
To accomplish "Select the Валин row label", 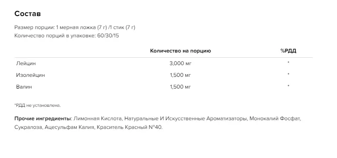I will point(24,87).
